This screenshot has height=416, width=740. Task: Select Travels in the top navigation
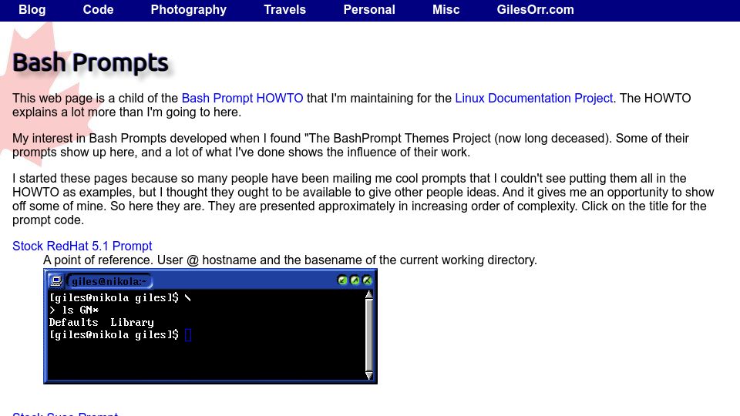click(x=284, y=9)
